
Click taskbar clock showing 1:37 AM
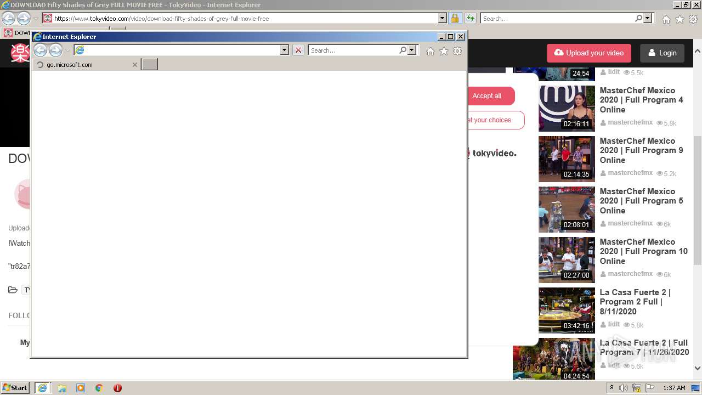pyautogui.click(x=674, y=388)
